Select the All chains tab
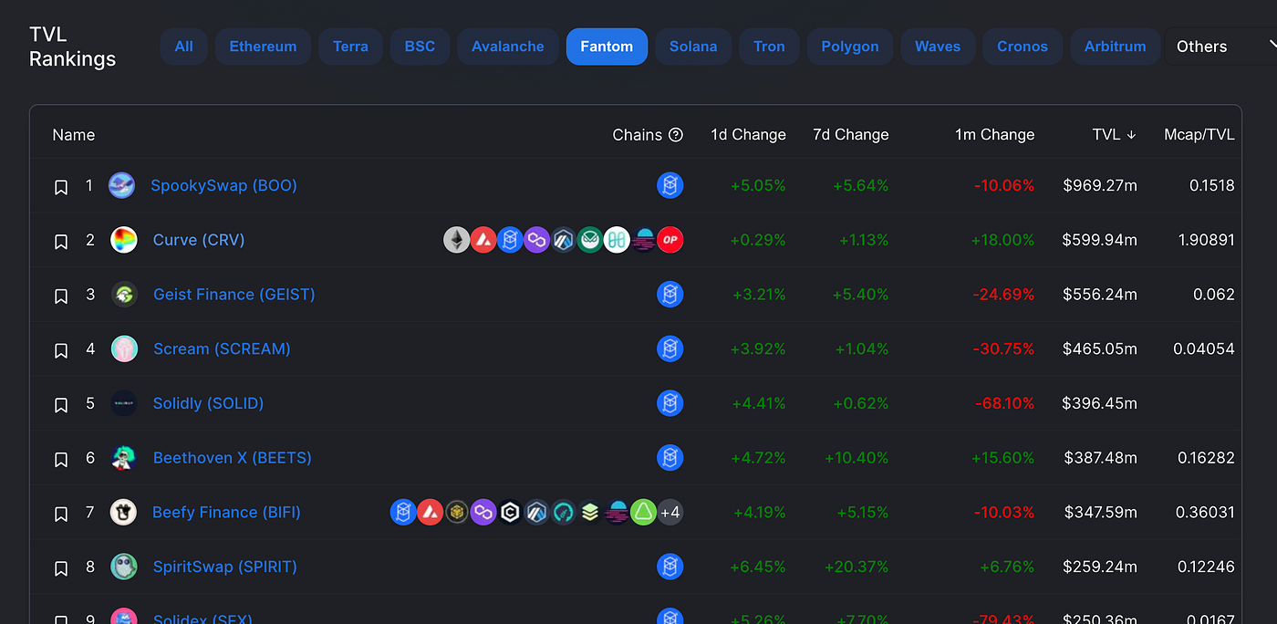 [x=184, y=47]
